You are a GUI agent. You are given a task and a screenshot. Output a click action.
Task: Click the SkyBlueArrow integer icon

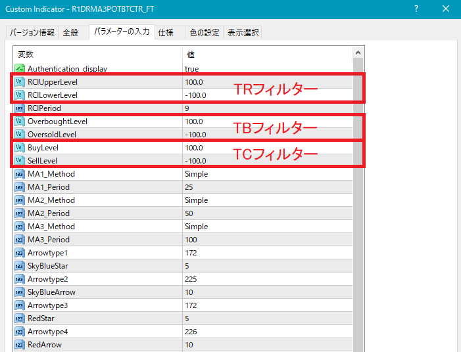pos(20,292)
